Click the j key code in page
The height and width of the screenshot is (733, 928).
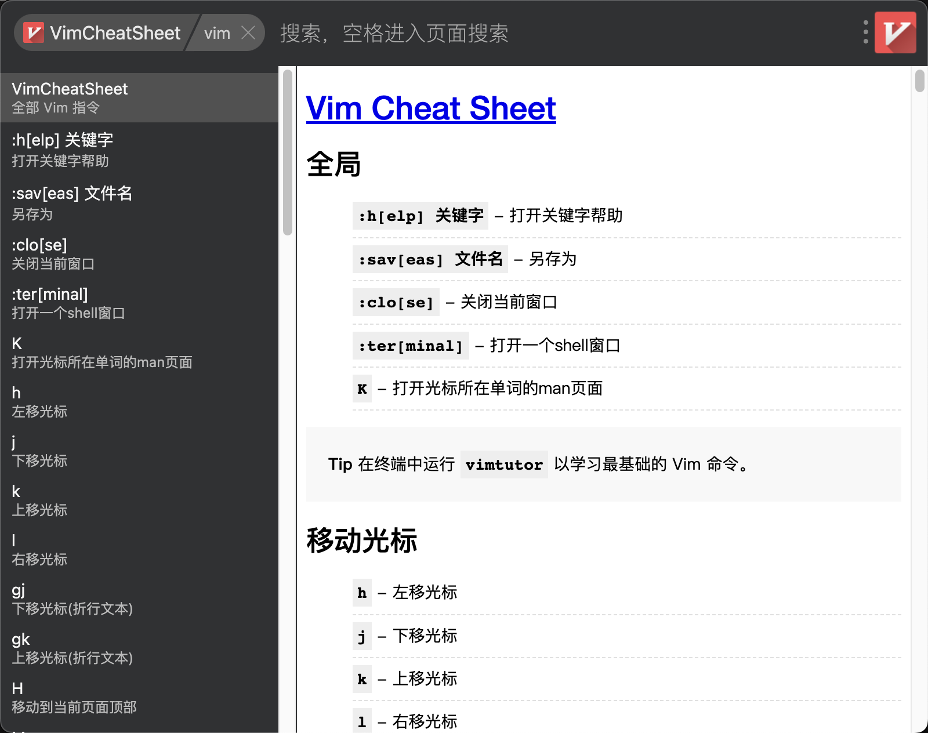click(362, 636)
